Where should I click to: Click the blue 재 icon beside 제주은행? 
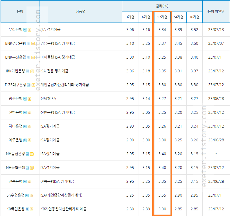(25, 140)
